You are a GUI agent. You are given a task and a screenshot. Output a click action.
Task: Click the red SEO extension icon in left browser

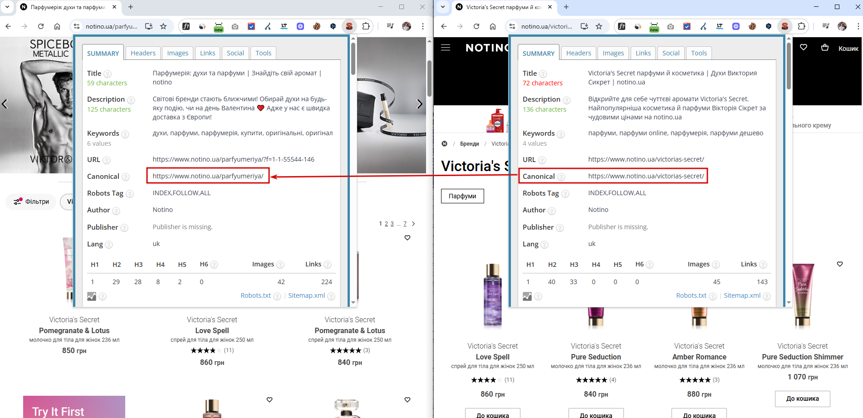tap(349, 26)
